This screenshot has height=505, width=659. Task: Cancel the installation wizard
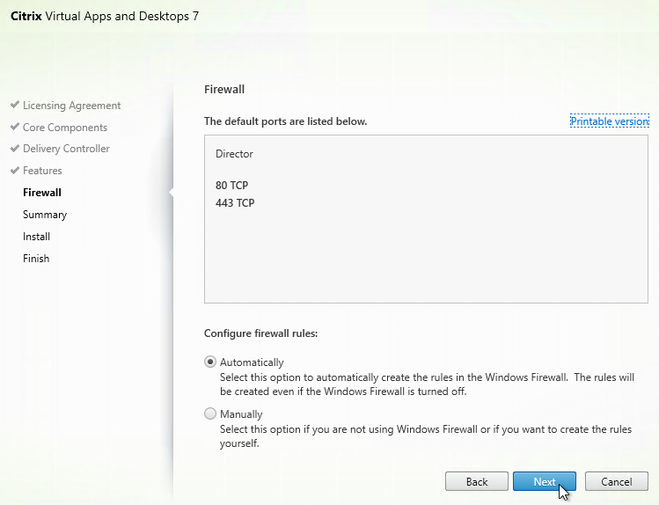617,481
